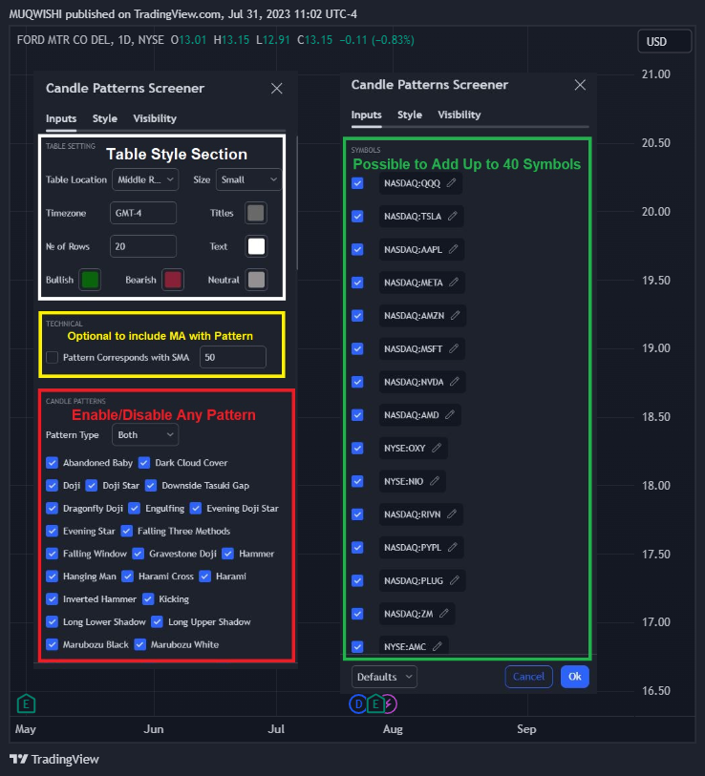Click the green earnings E marker near Aug
This screenshot has height=776, width=705.
click(375, 703)
